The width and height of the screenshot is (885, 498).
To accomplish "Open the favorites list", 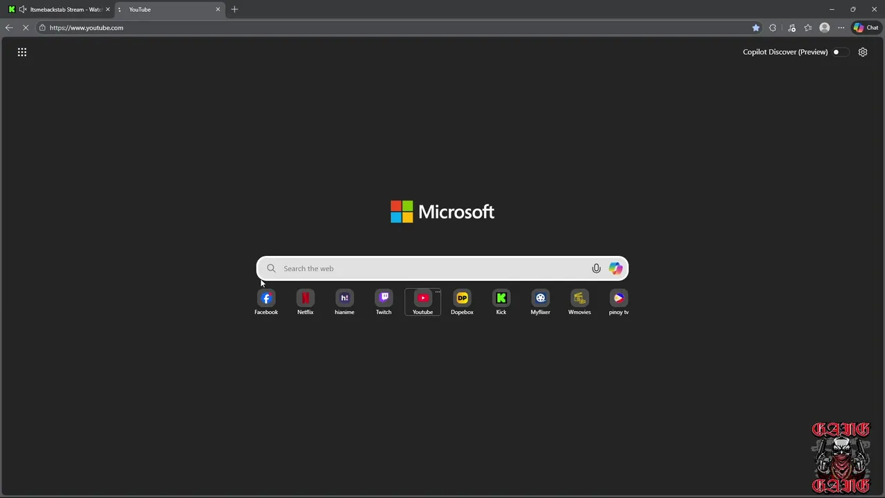I will tap(808, 28).
